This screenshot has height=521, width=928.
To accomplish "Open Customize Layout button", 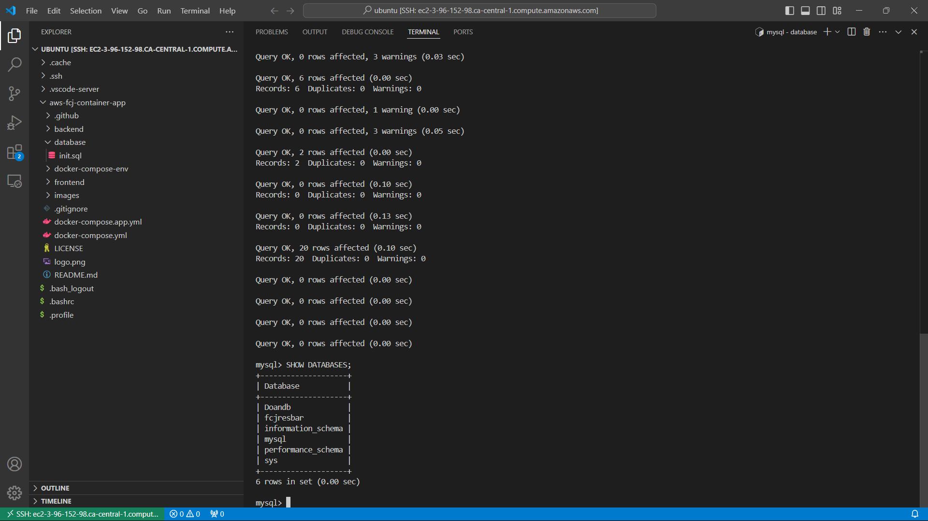I will pyautogui.click(x=837, y=11).
